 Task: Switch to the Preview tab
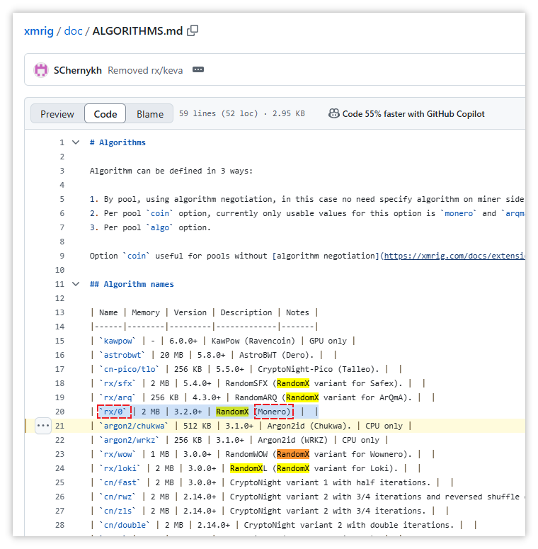click(57, 114)
